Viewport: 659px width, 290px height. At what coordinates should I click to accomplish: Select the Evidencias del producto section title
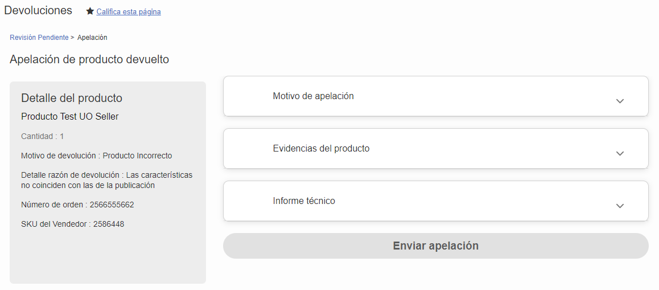coord(321,149)
